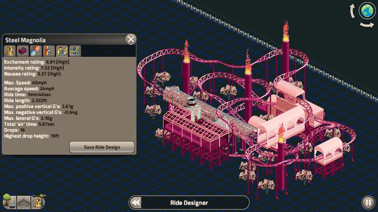Click the Save Ride Design button
The height and width of the screenshot is (212, 378).
pyautogui.click(x=101, y=147)
